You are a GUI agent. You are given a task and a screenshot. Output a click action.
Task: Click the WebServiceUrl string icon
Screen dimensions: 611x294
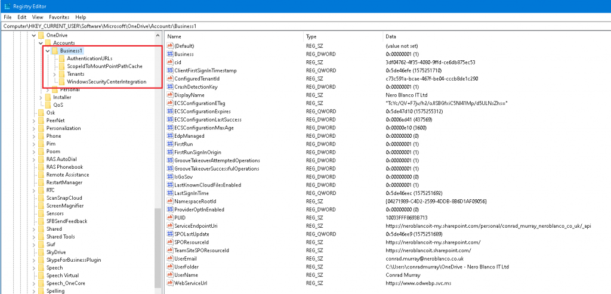pos(170,283)
